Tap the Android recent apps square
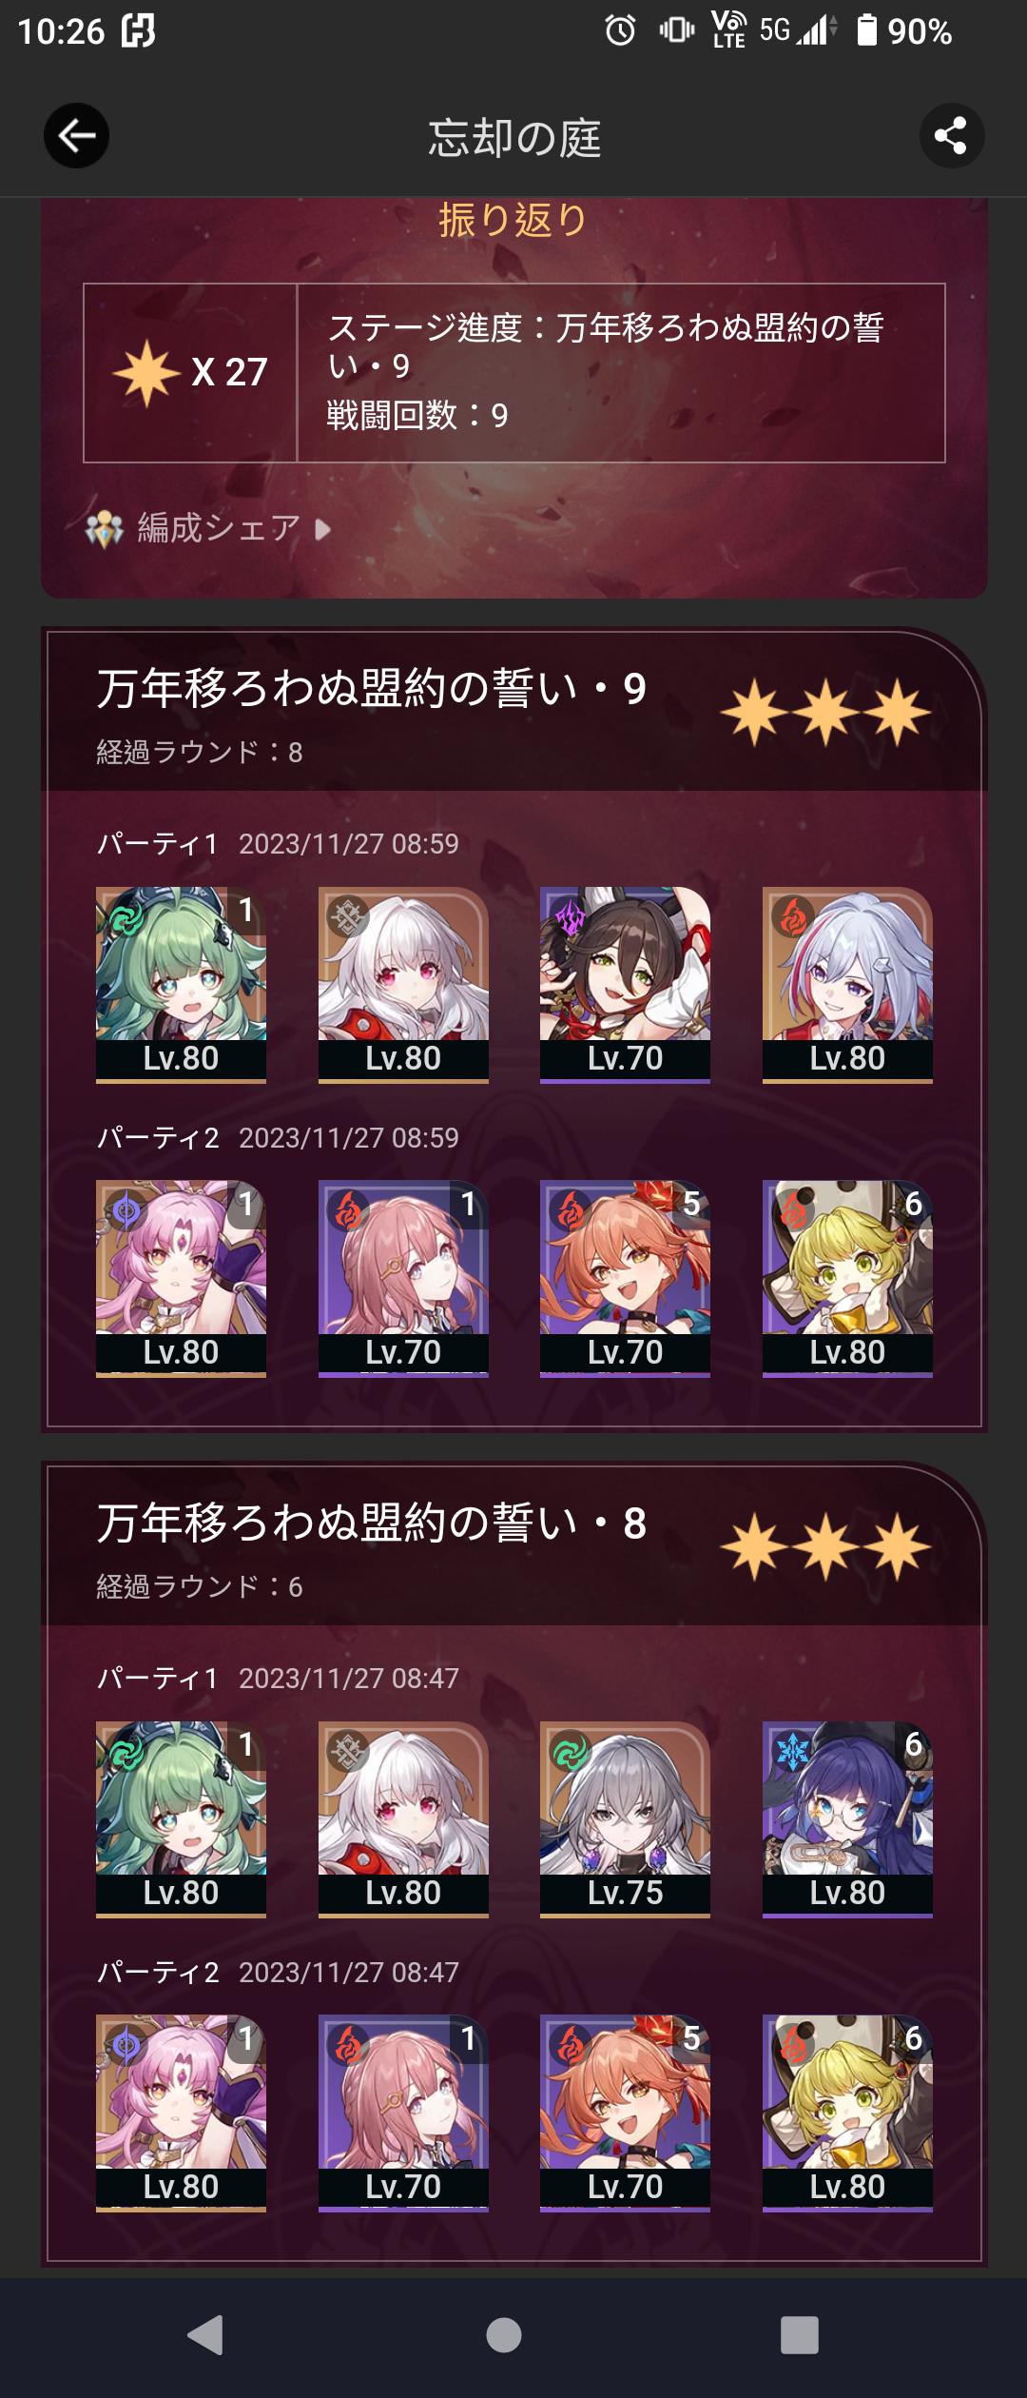This screenshot has height=2398, width=1027. (799, 2335)
